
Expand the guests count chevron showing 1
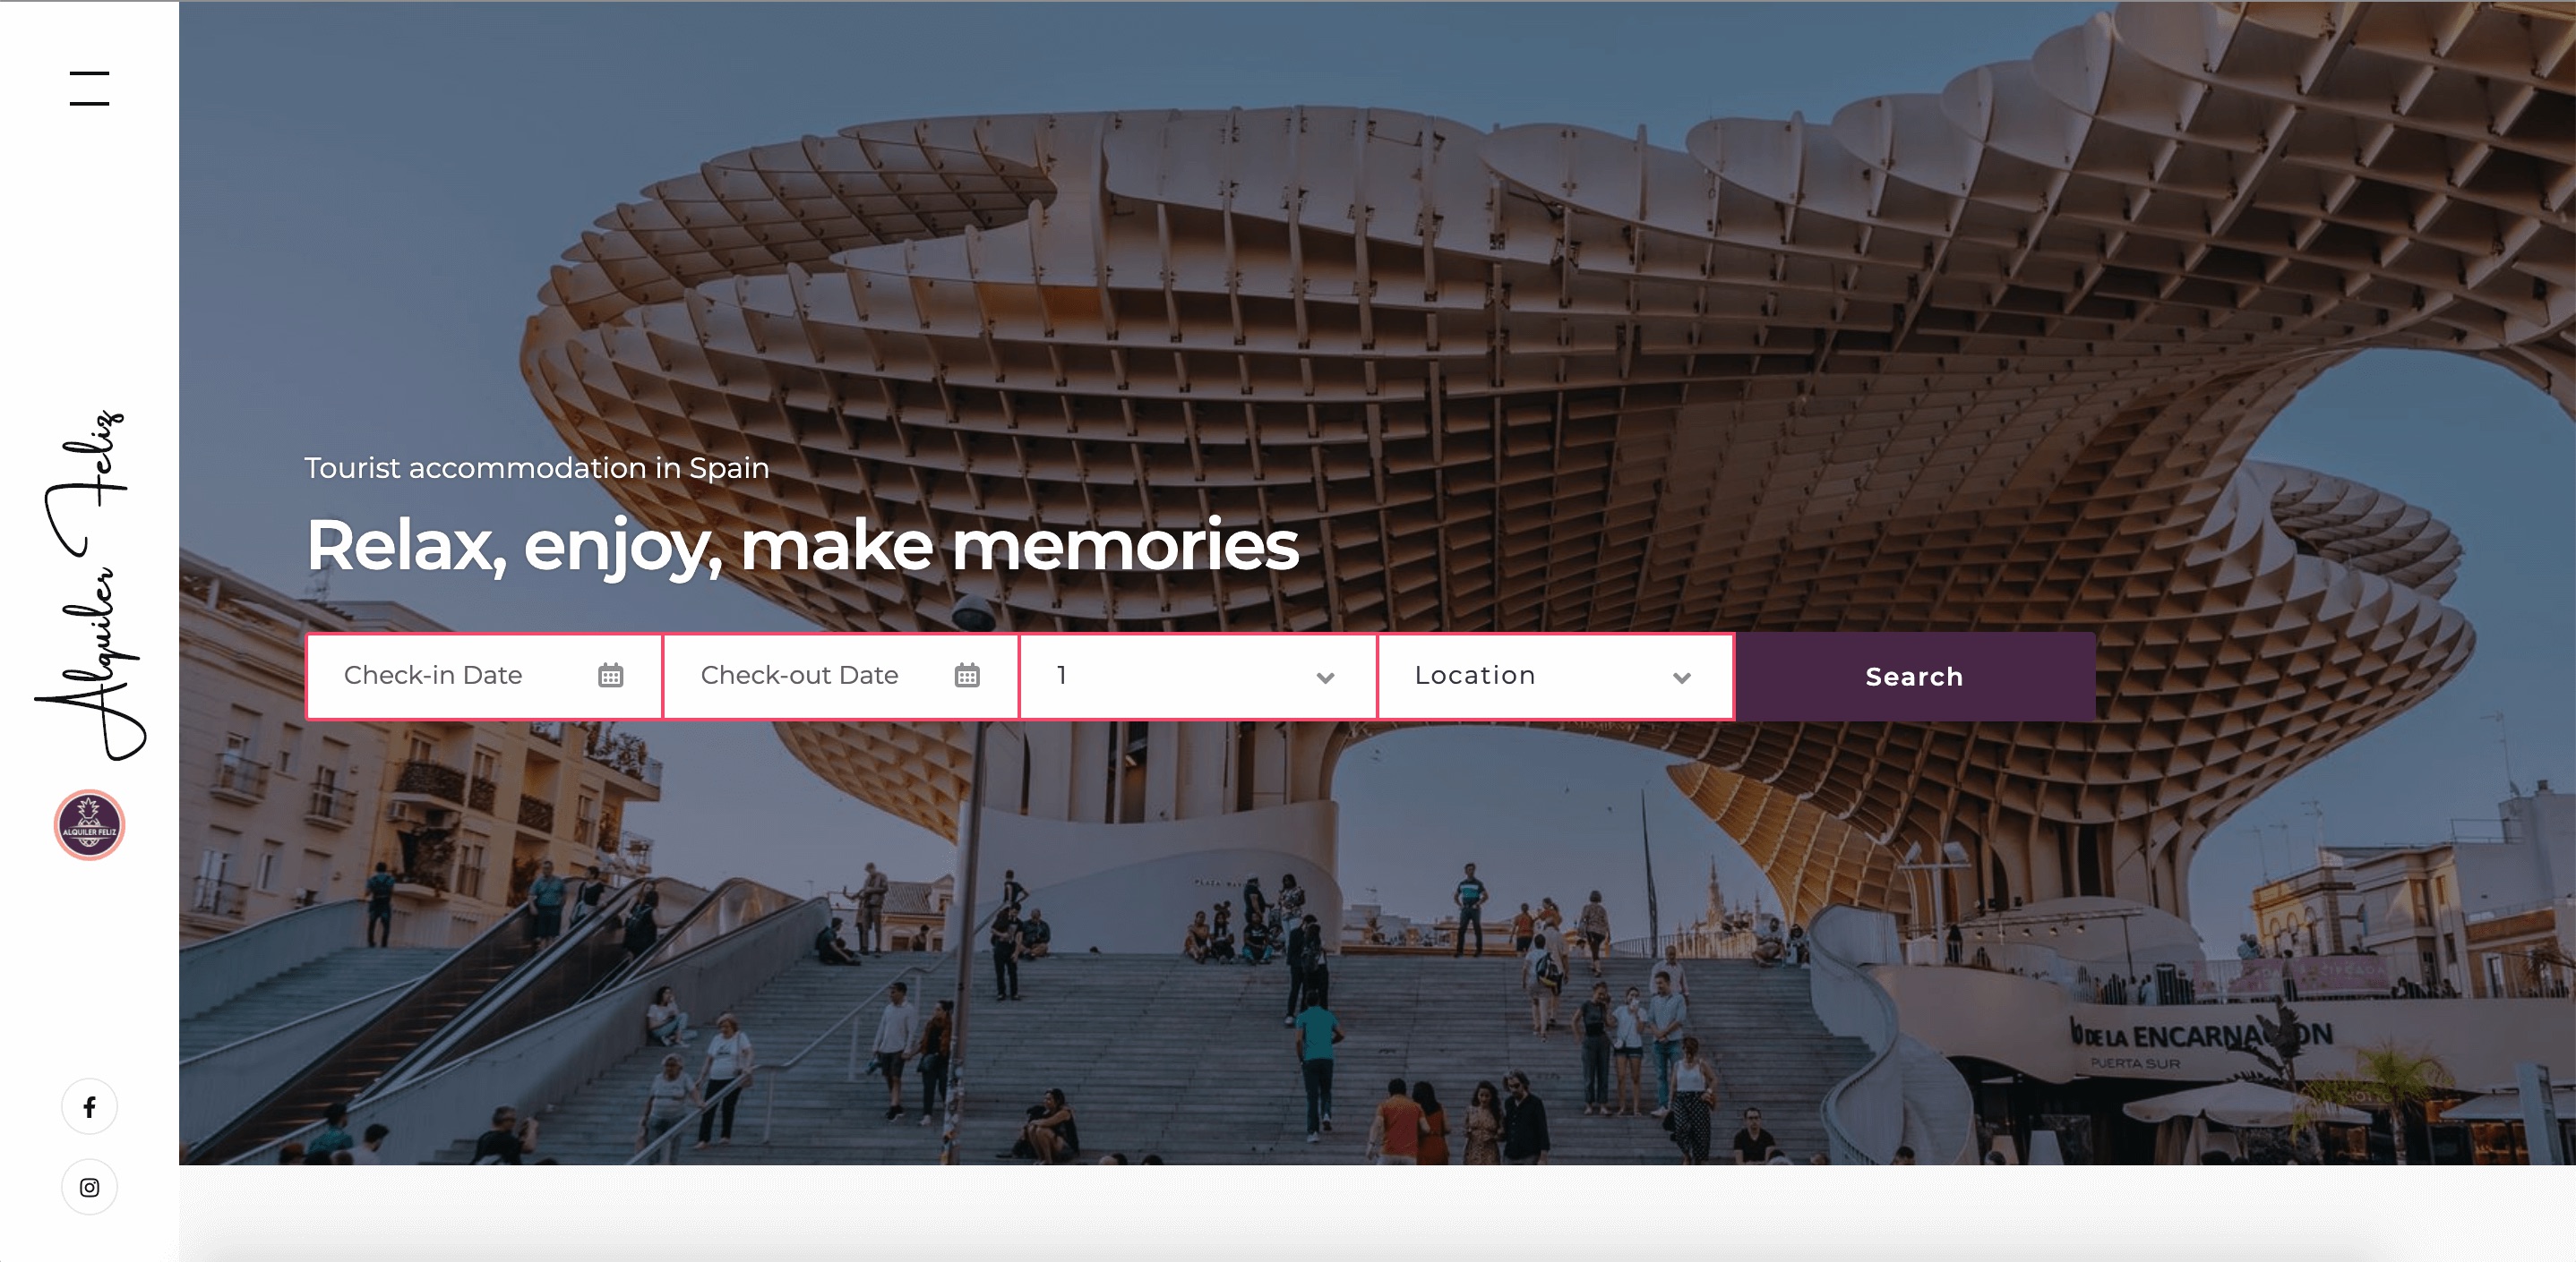(x=1325, y=678)
